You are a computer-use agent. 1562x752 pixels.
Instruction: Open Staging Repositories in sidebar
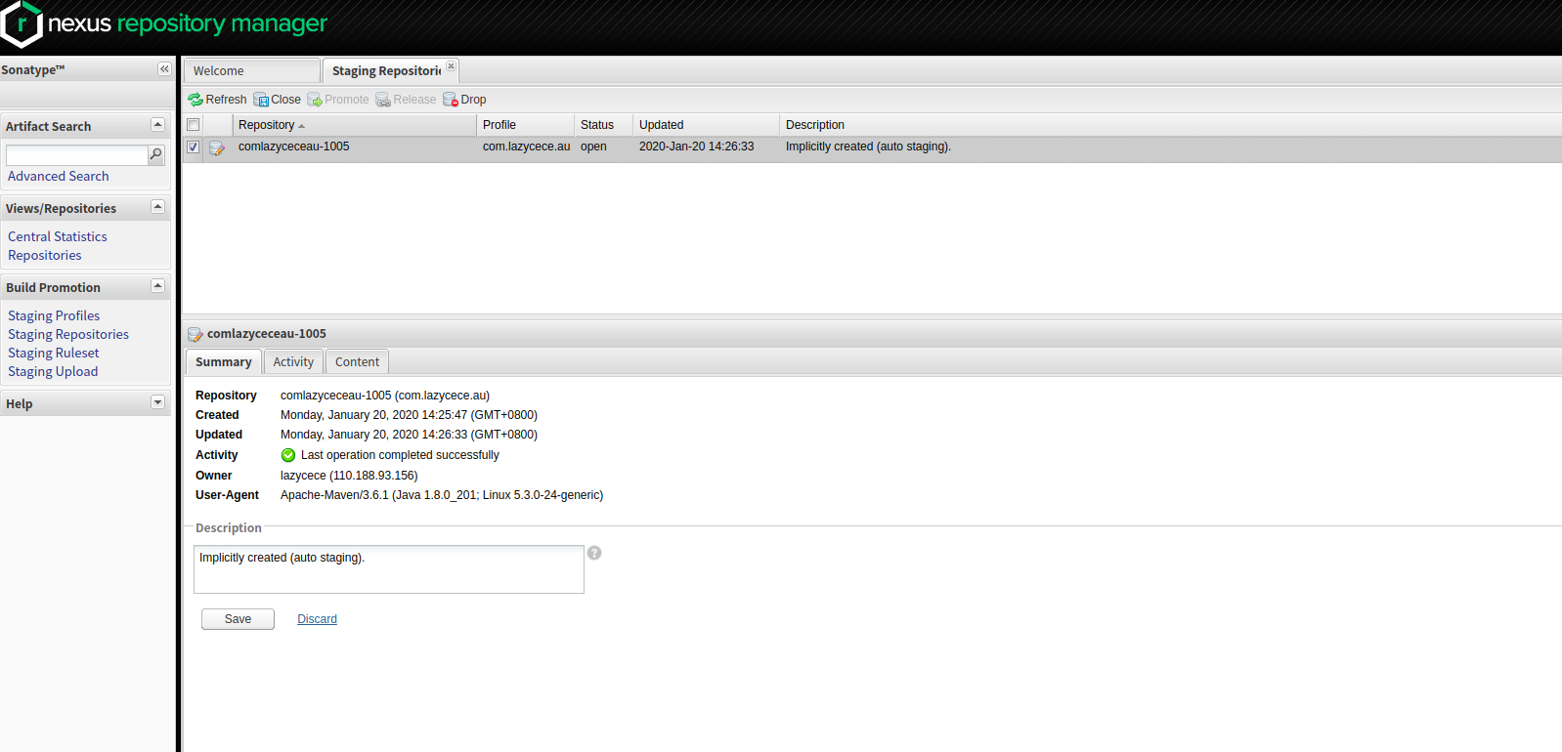click(x=68, y=334)
